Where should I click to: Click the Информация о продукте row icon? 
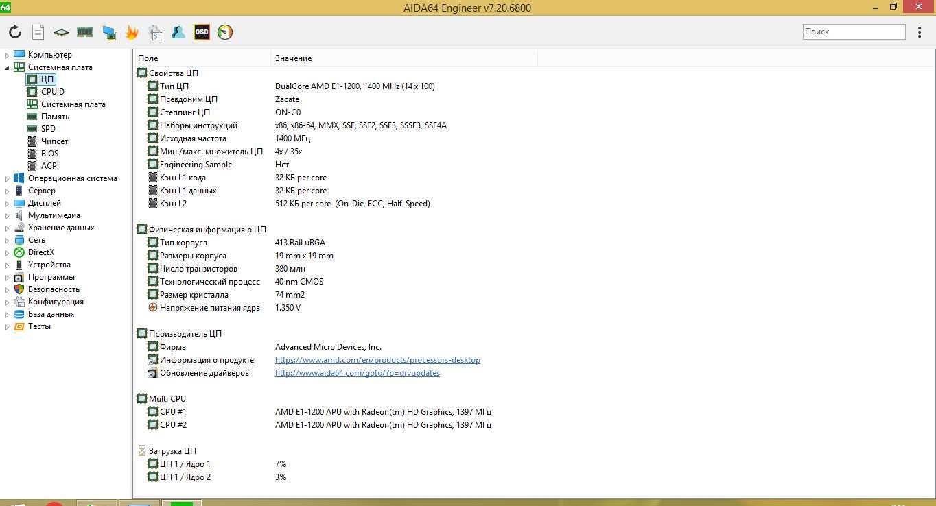tap(153, 360)
